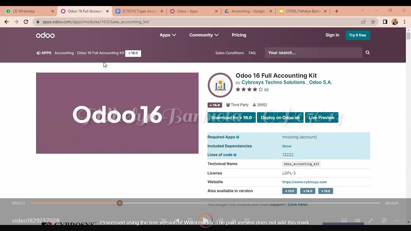Click the search magnifier icon in Odoo search bar

point(367,53)
